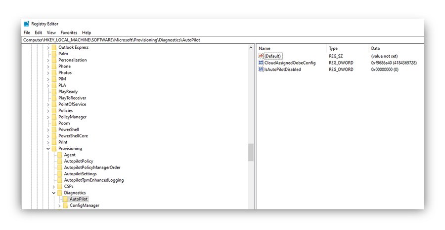This screenshot has width=445, height=230.
Task: Select the Diagnostics key label
Action: pyautogui.click(x=75, y=193)
